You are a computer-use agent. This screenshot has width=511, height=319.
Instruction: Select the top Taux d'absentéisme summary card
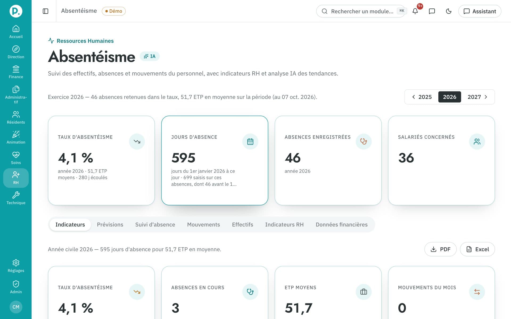[x=101, y=160]
